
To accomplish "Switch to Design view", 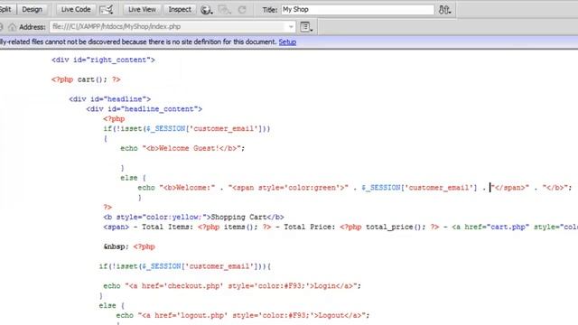I will [x=33, y=10].
